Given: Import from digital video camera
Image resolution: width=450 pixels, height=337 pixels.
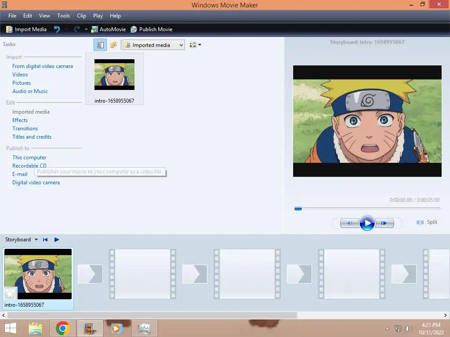Looking at the screenshot, I should click(43, 66).
